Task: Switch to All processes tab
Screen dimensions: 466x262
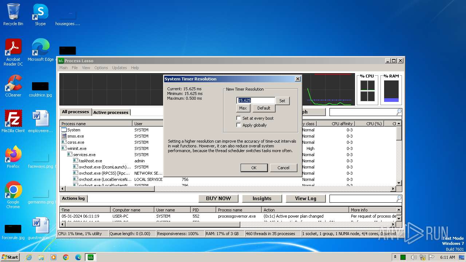Action: 75,112
